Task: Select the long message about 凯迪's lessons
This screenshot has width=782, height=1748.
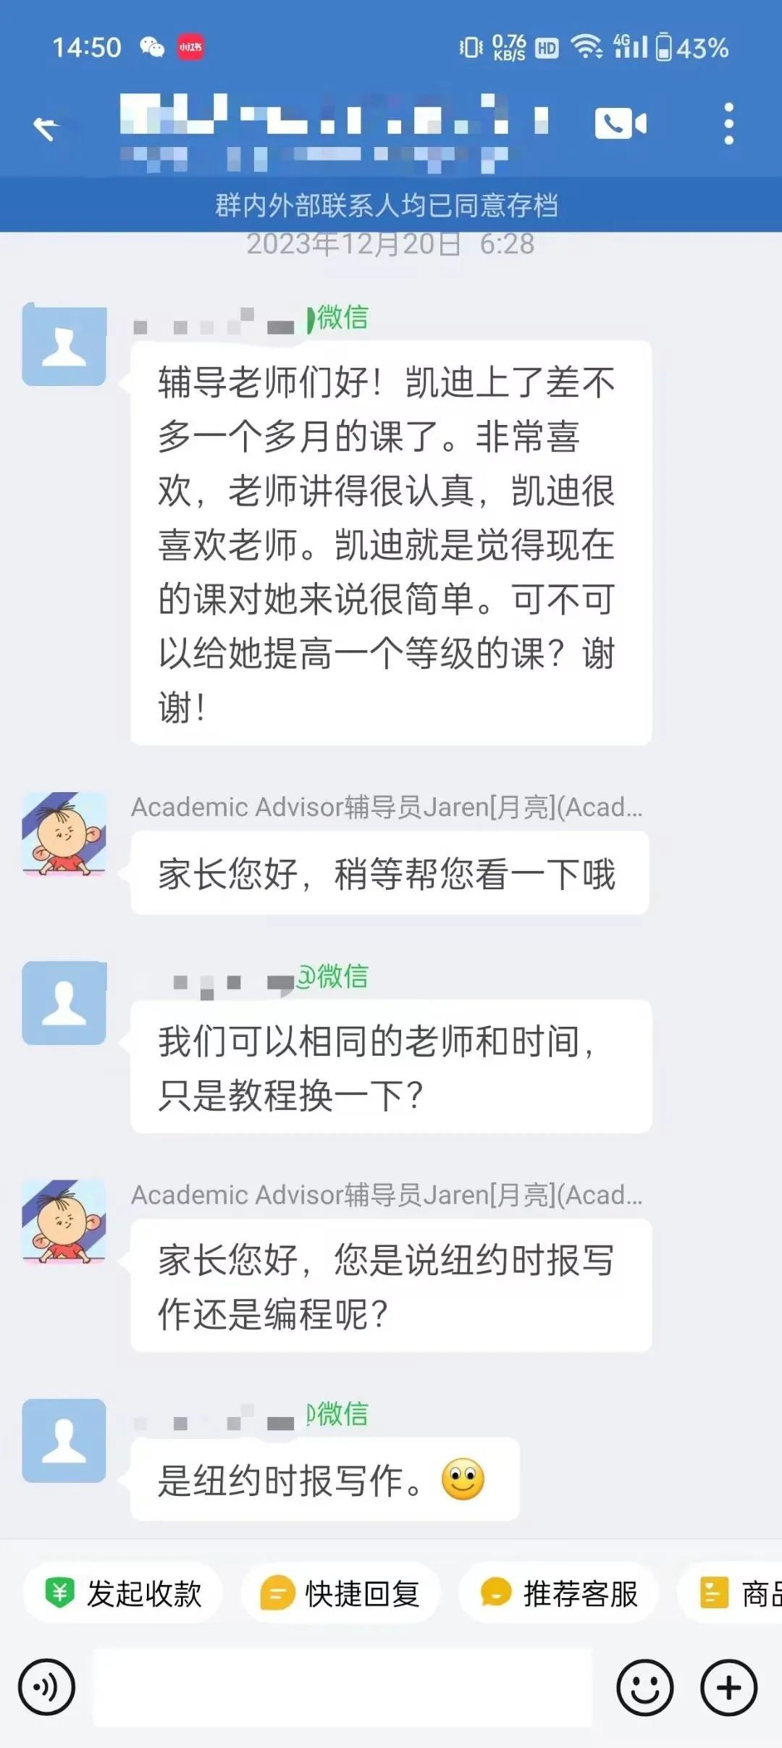Action: [x=391, y=543]
